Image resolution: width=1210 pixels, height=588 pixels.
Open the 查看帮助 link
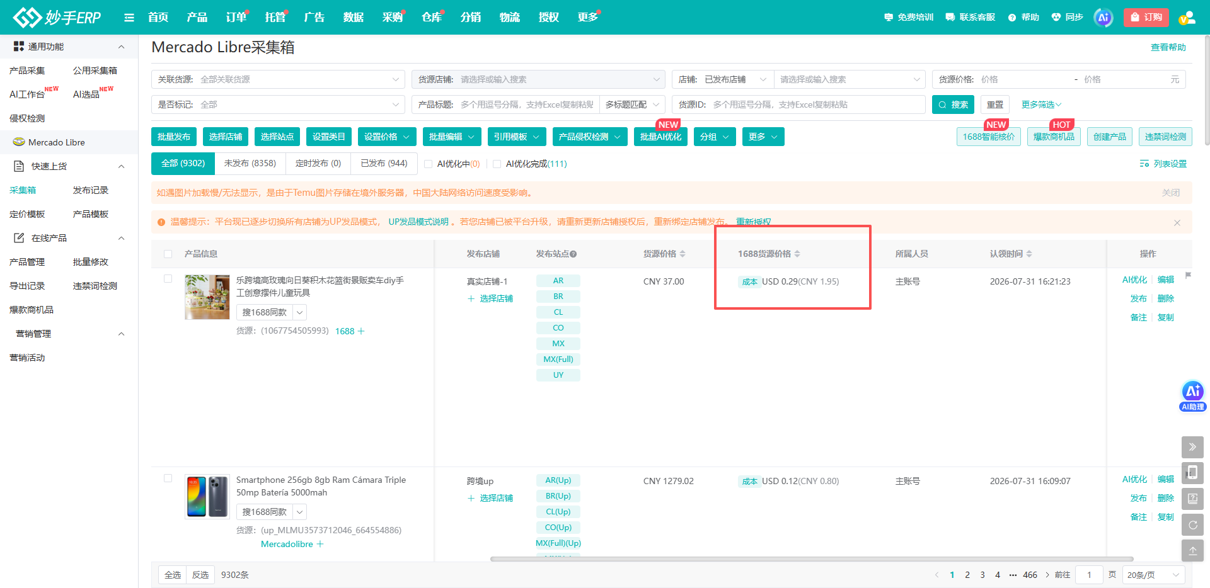1168,47
